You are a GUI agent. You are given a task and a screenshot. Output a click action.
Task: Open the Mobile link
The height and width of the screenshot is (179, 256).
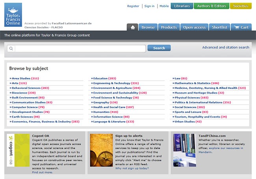point(164,6)
